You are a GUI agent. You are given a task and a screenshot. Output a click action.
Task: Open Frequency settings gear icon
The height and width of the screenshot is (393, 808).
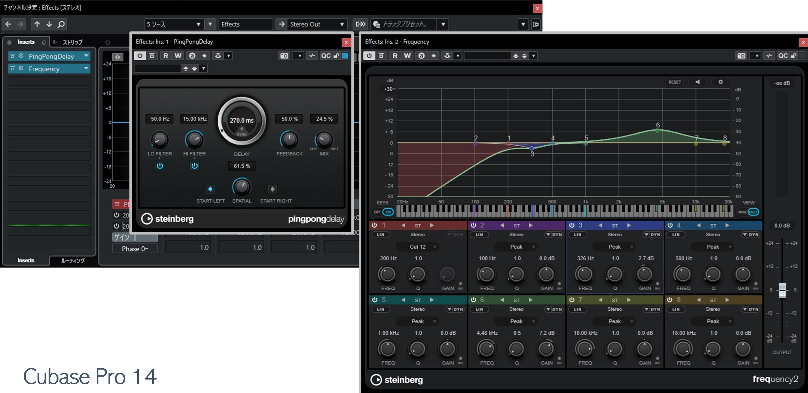[x=720, y=82]
